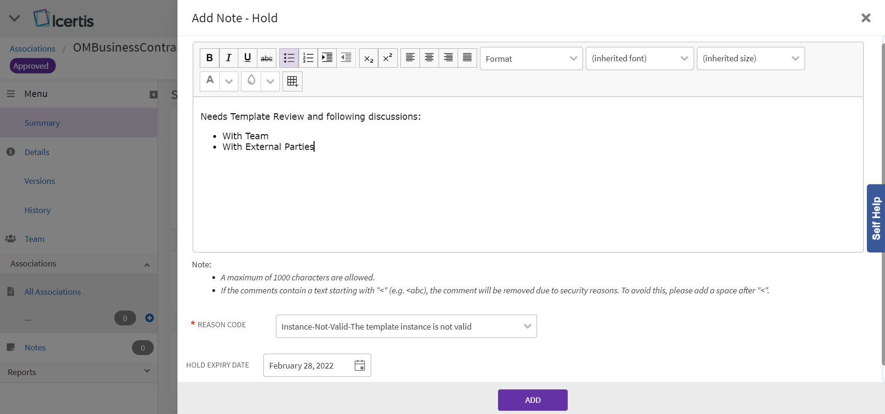Open Details in the side menu

click(37, 152)
